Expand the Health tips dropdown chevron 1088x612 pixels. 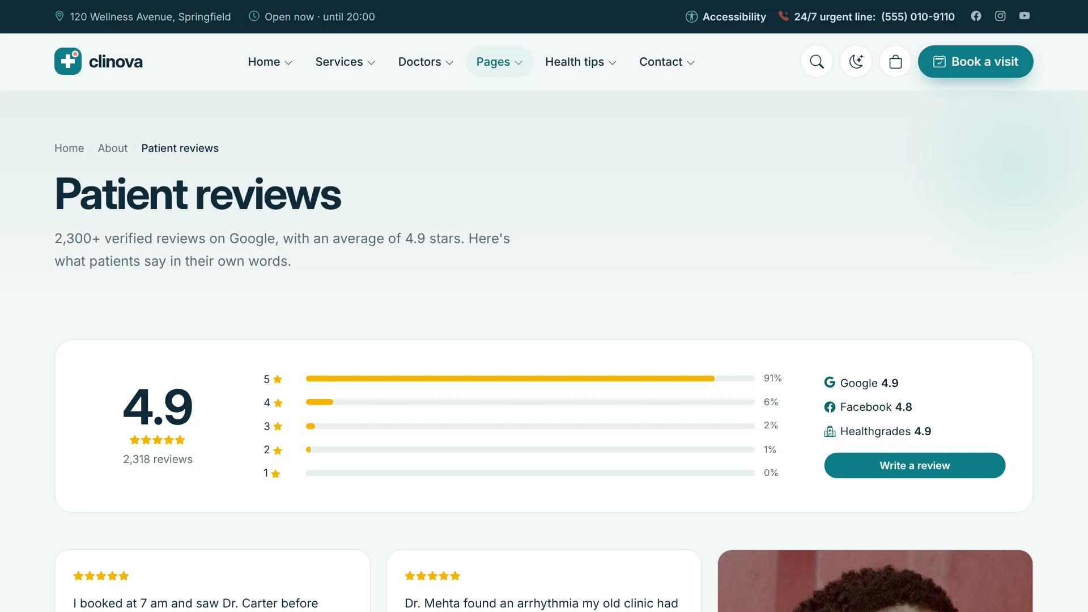pyautogui.click(x=613, y=63)
